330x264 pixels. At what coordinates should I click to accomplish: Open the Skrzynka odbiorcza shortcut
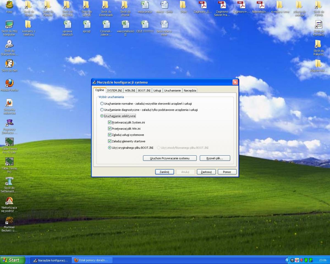click(9, 106)
